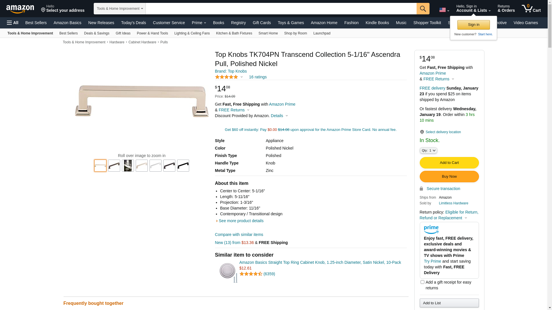Open the Qty quantity dropdown
The image size is (552, 310).
click(428, 150)
